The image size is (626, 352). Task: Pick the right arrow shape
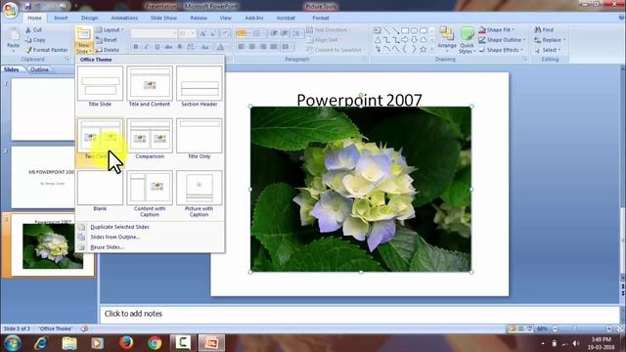(x=405, y=40)
